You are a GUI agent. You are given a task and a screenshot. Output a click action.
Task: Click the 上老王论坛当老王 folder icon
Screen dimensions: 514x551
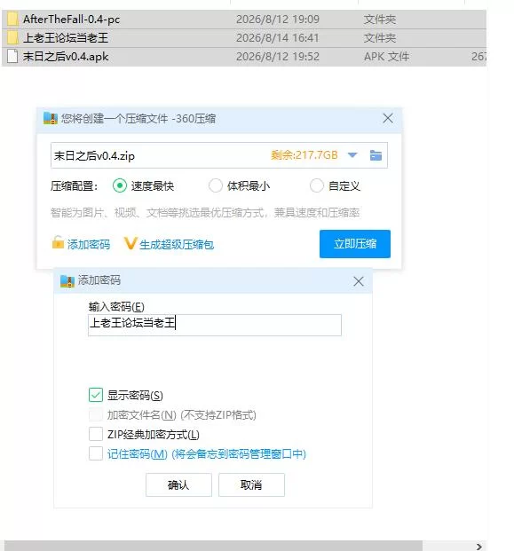click(x=12, y=37)
